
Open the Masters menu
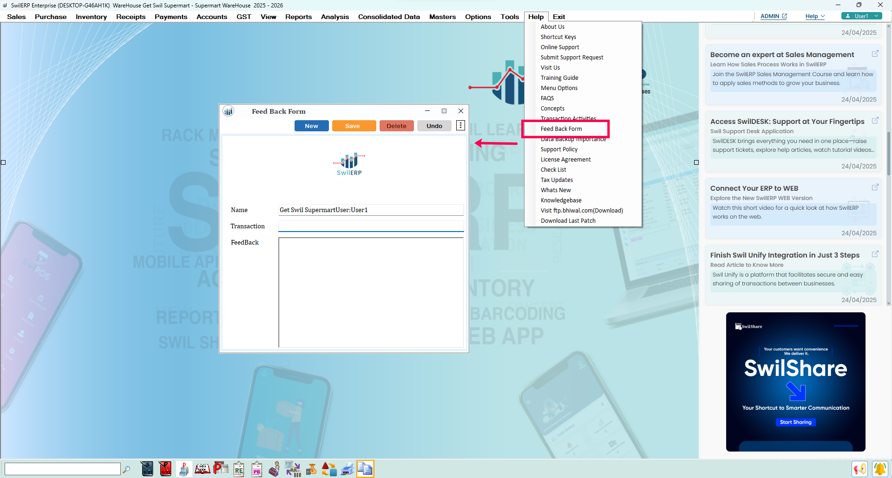pos(442,17)
